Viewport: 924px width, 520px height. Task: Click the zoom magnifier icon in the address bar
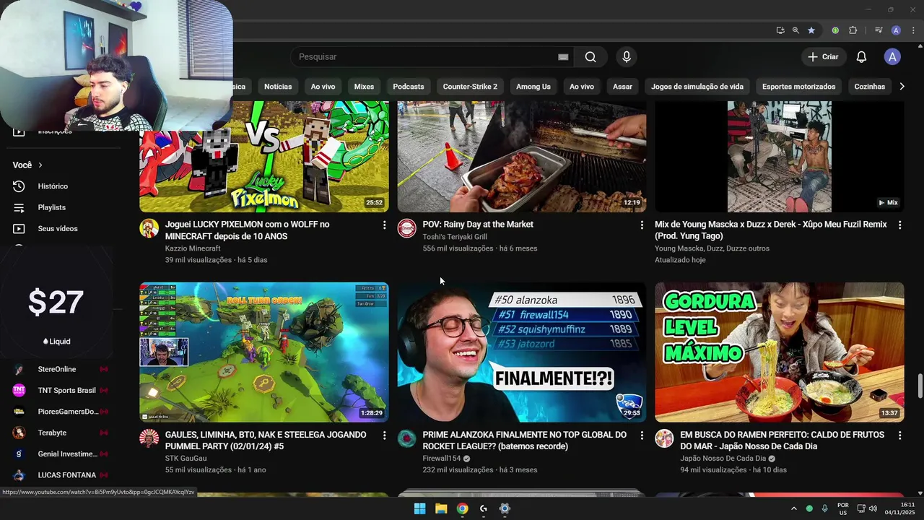(x=796, y=30)
